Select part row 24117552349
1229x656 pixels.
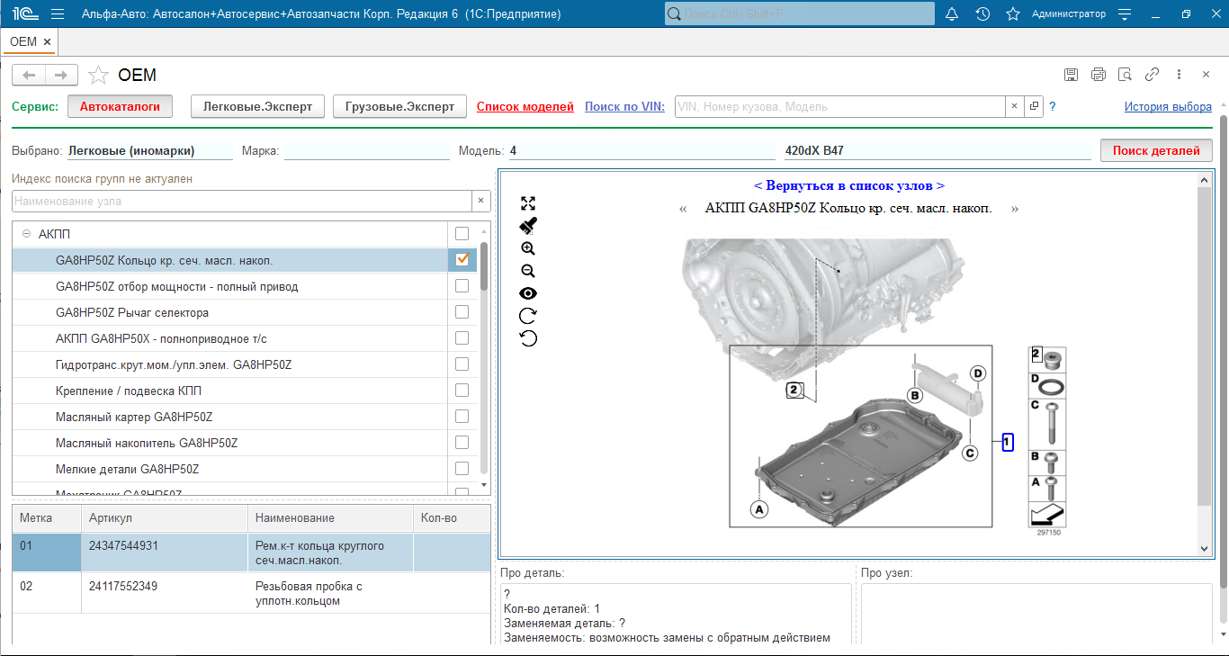coord(251,593)
